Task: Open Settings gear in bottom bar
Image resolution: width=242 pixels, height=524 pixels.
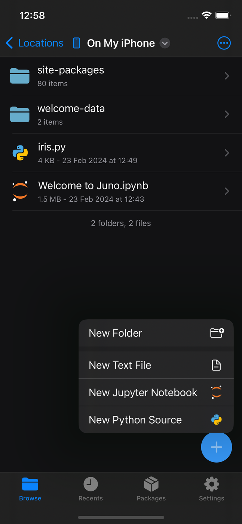Action: point(211,489)
